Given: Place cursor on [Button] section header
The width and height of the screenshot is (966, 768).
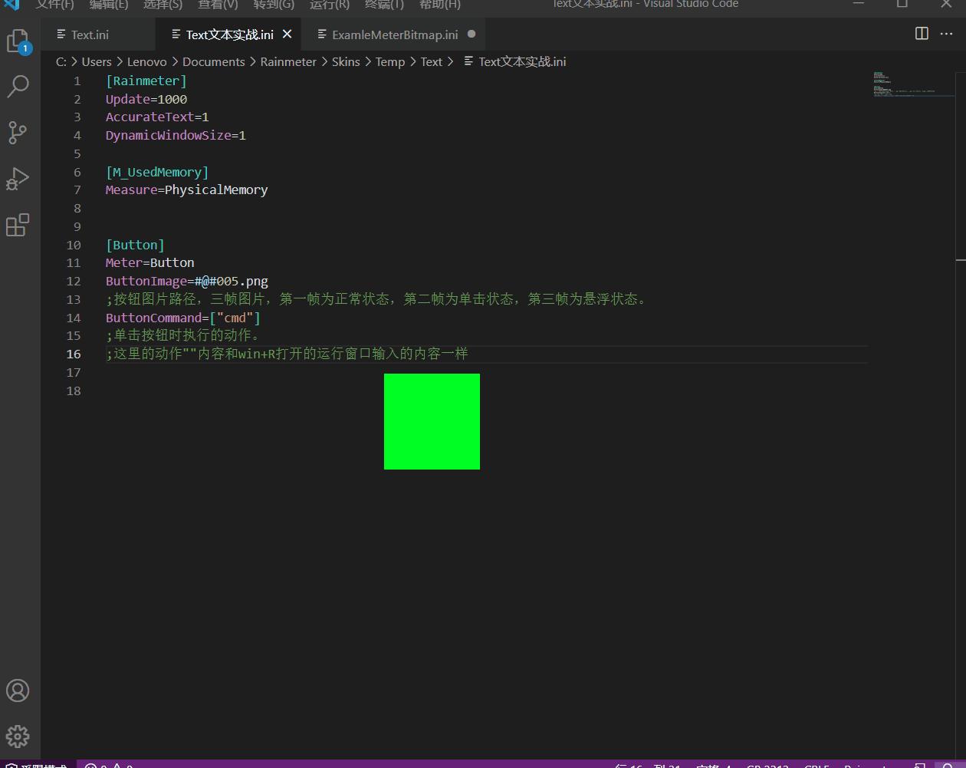Looking at the screenshot, I should 135,245.
